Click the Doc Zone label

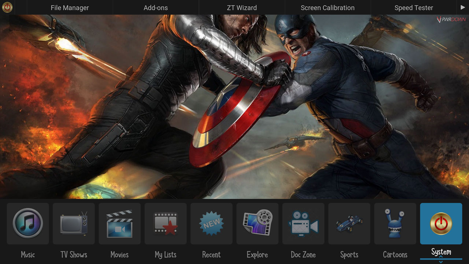click(303, 254)
